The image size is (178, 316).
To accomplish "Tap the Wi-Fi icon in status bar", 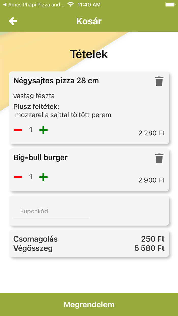I will tap(70, 4).
